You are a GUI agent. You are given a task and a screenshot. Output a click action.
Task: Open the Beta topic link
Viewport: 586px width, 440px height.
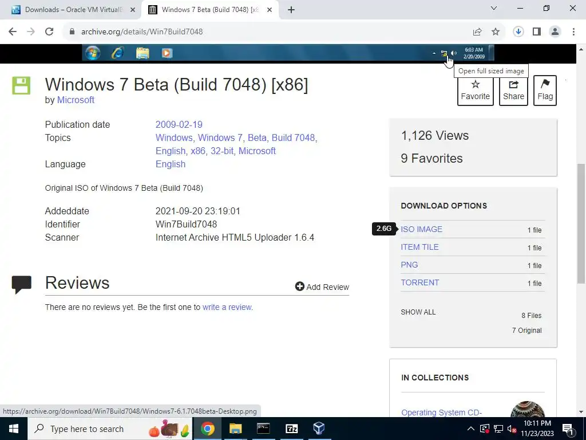point(257,137)
